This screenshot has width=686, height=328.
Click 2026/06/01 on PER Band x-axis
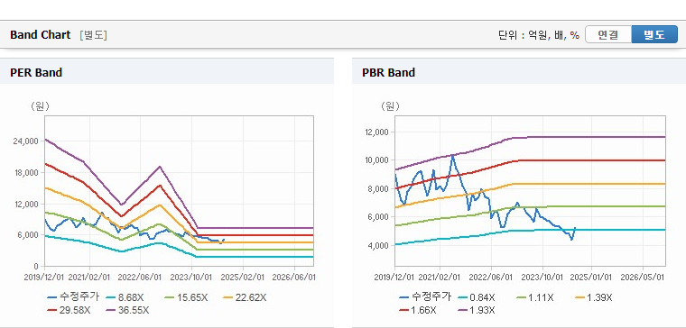(x=293, y=278)
